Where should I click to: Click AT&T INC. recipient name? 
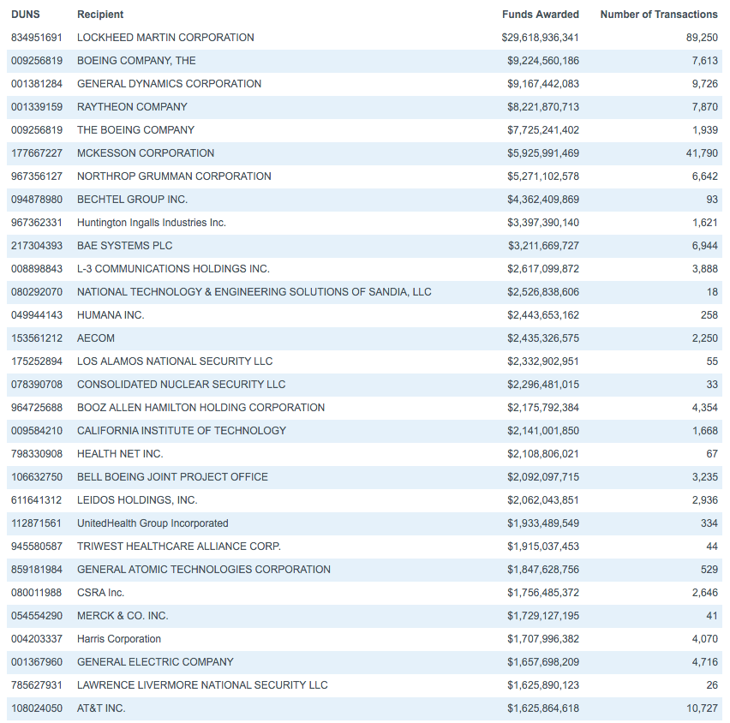pos(101,708)
